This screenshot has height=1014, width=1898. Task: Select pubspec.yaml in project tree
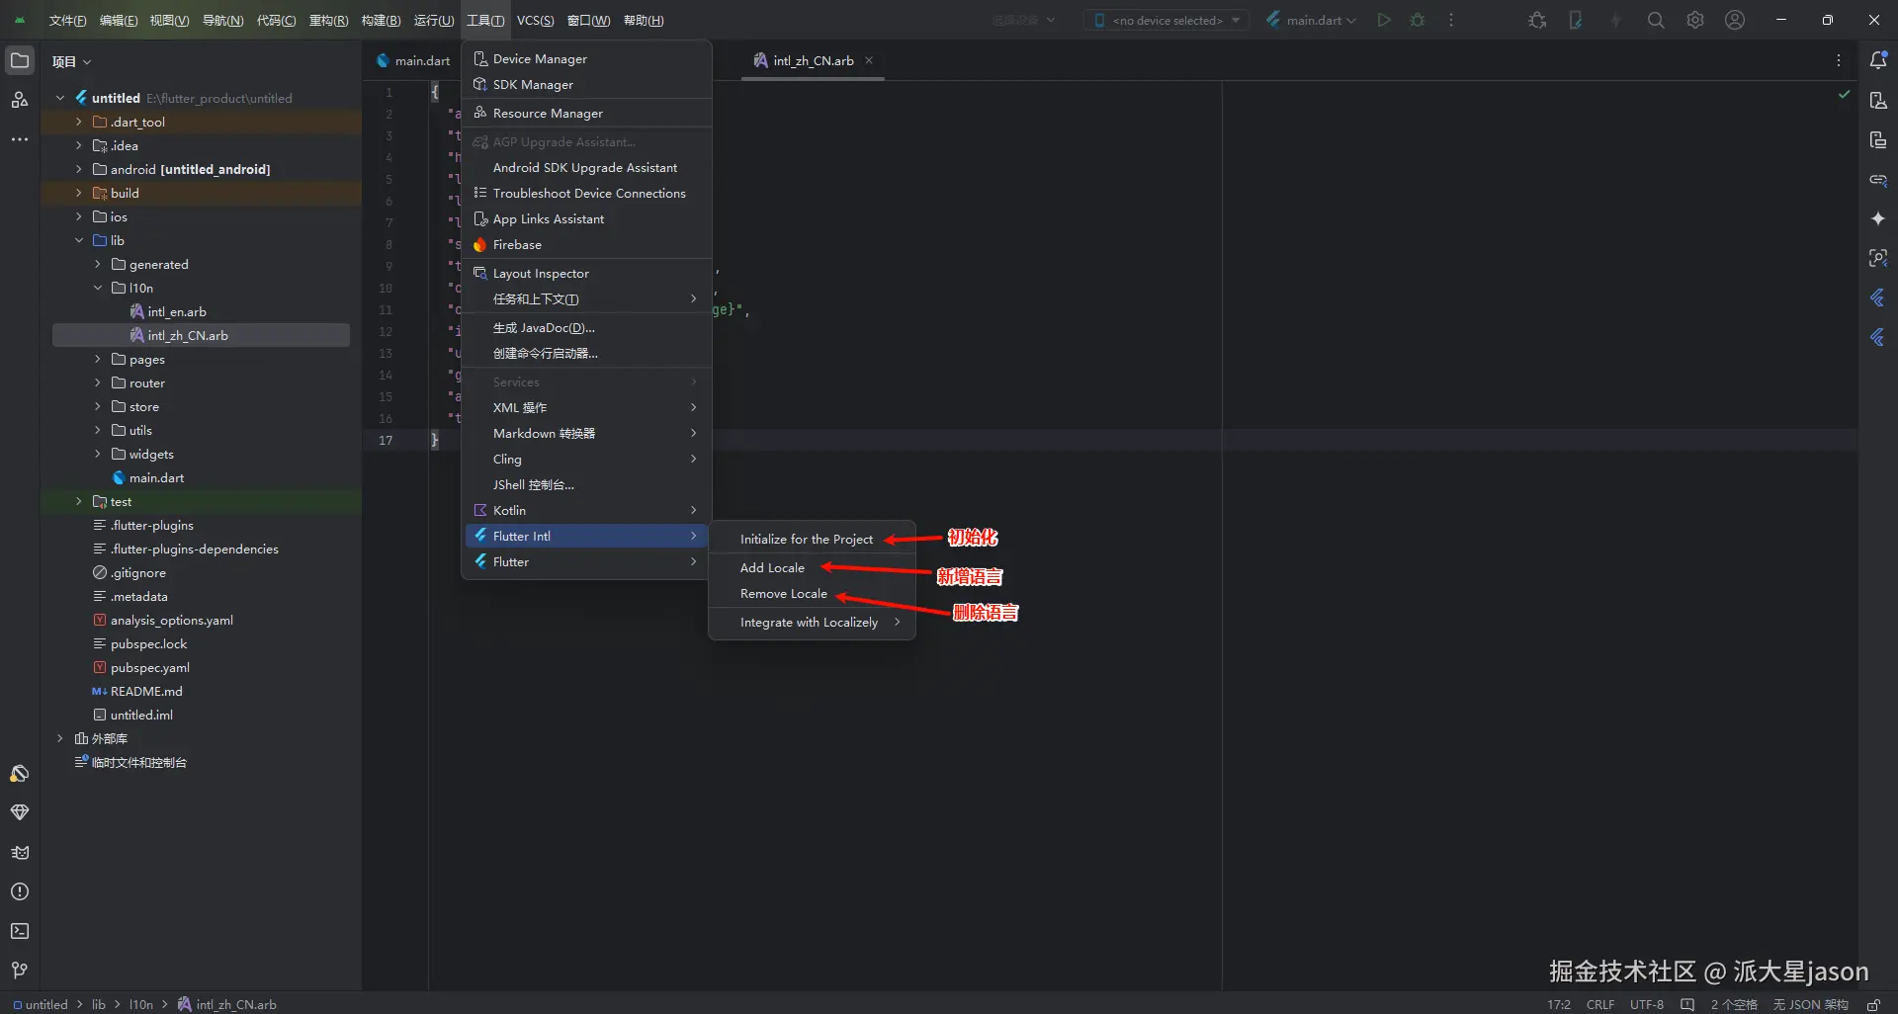point(150,667)
